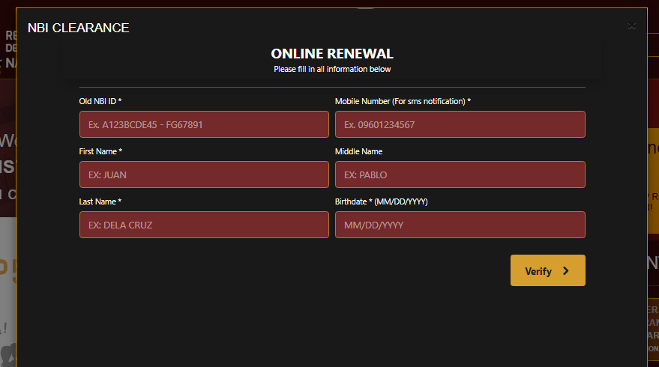Click the ONLINE RENEWAL heading text
Screen dimensions: 659x367
pyautogui.click(x=332, y=54)
